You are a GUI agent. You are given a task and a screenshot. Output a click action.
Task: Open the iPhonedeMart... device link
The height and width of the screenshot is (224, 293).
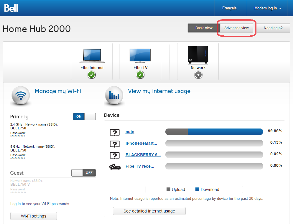pos(141,143)
